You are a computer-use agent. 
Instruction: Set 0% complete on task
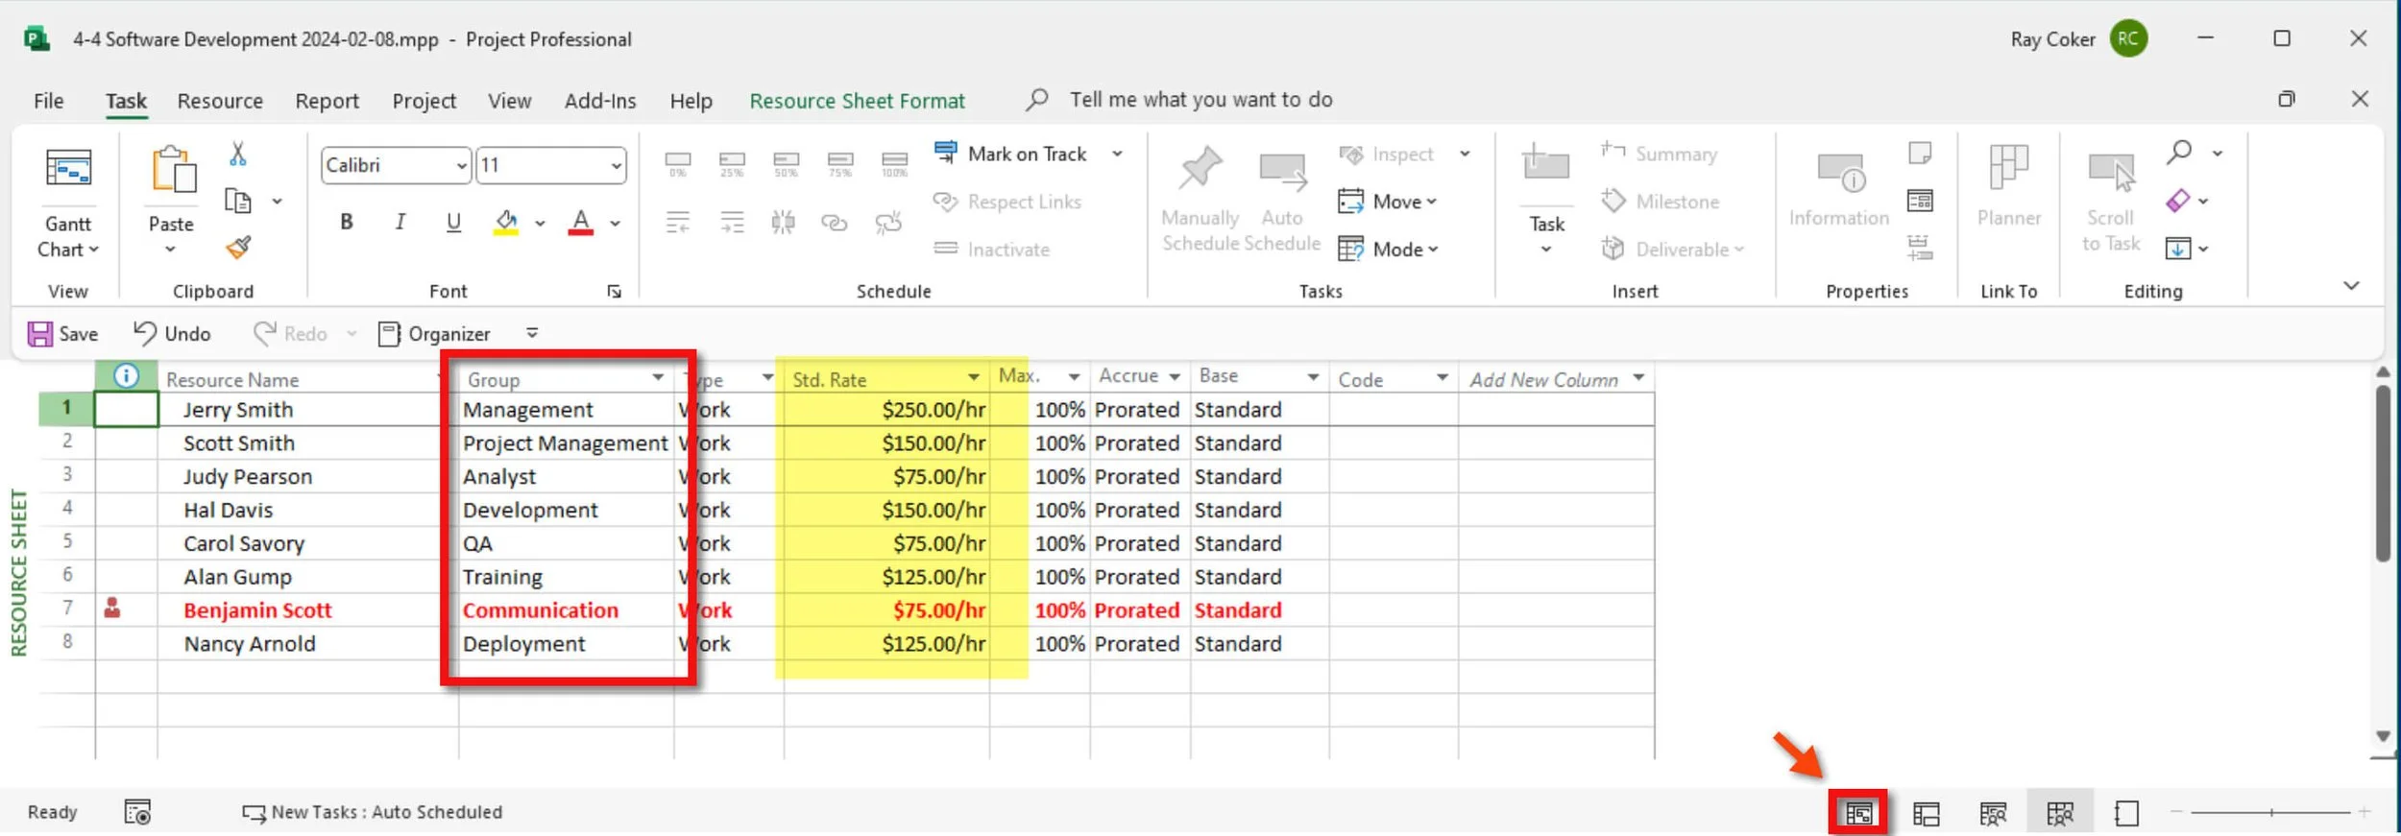click(x=678, y=163)
